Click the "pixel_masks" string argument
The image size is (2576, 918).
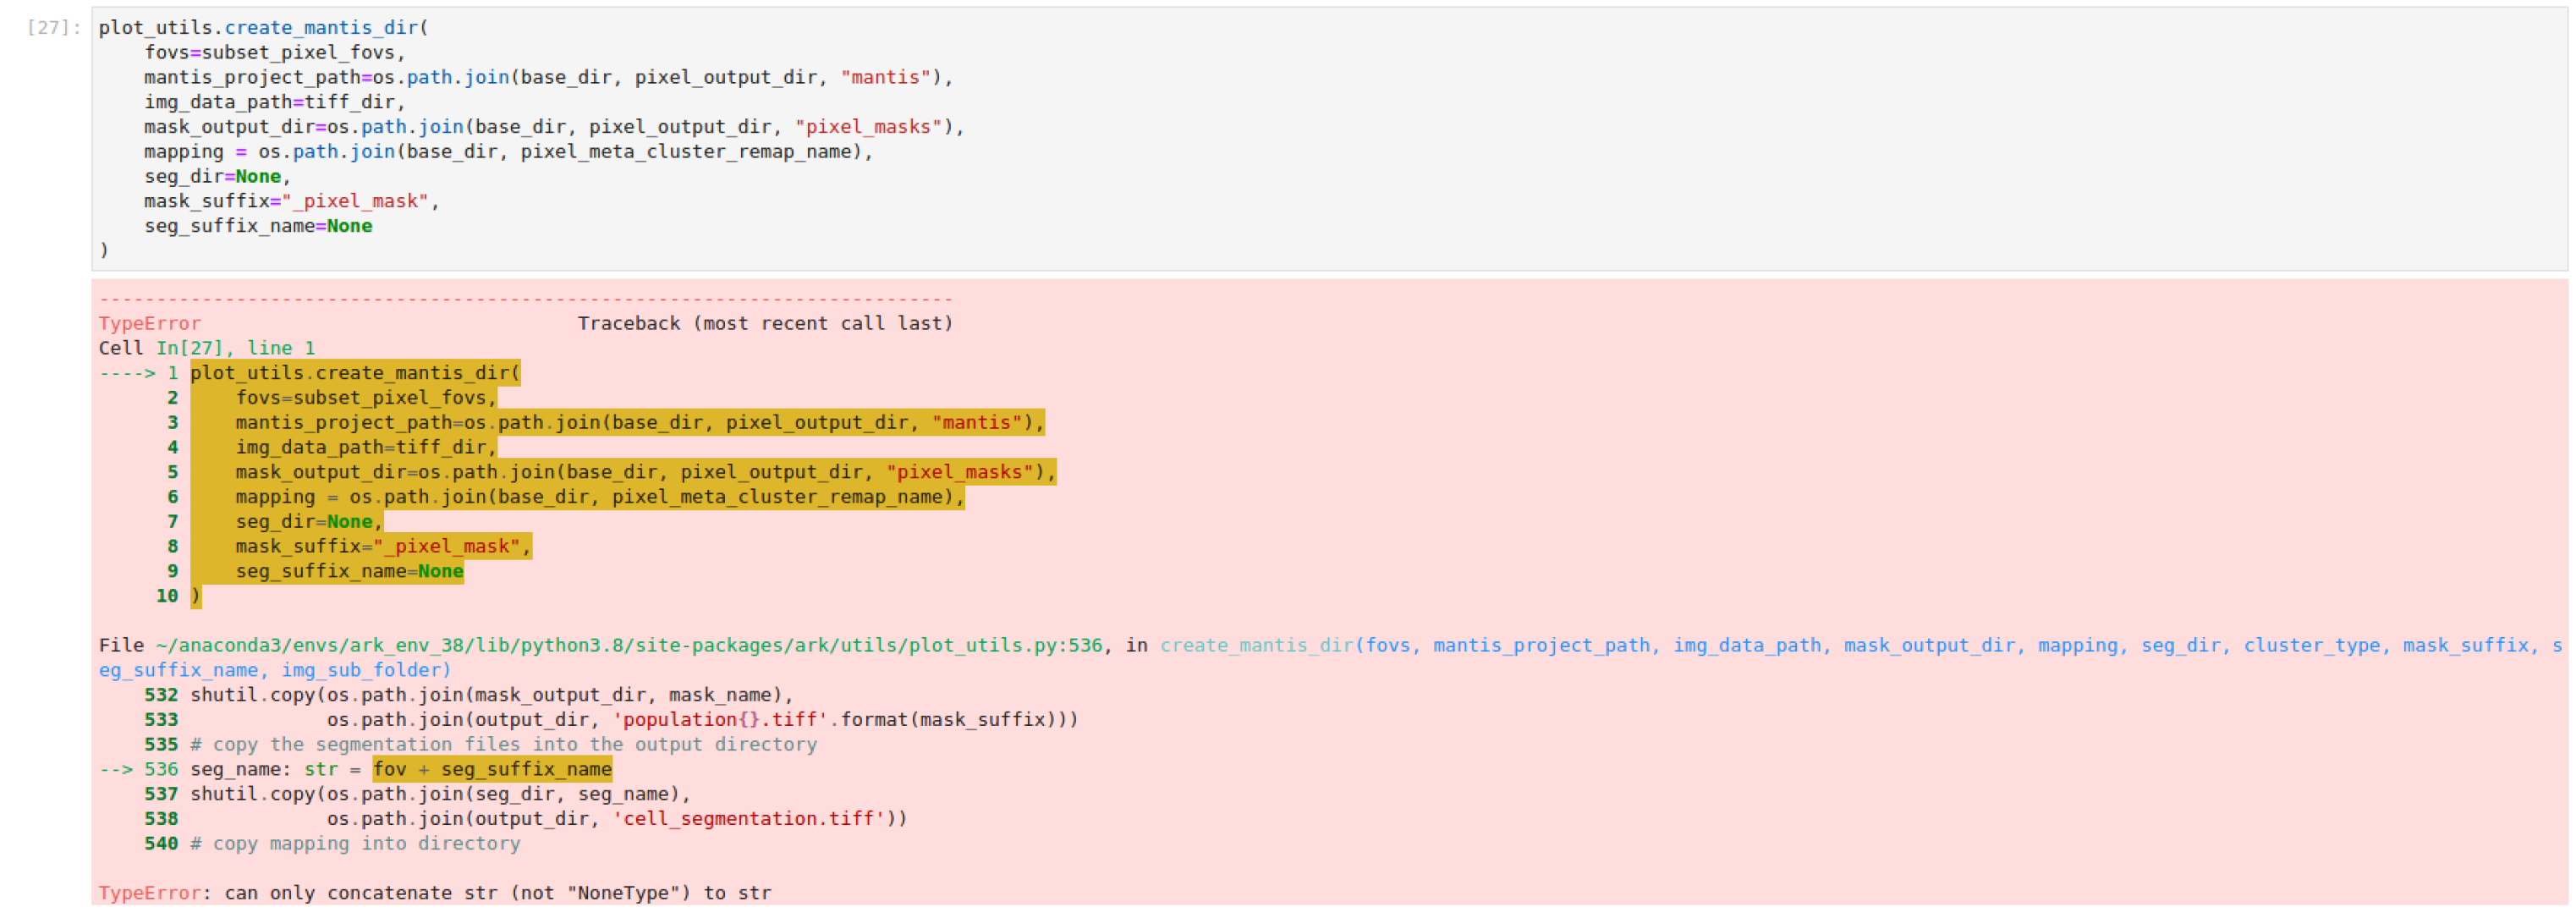(868, 126)
